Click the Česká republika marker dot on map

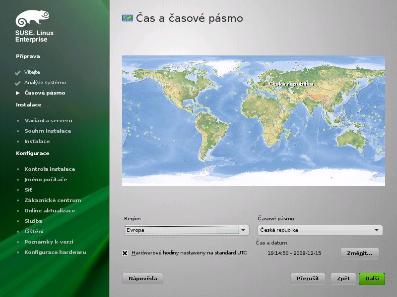(x=264, y=84)
